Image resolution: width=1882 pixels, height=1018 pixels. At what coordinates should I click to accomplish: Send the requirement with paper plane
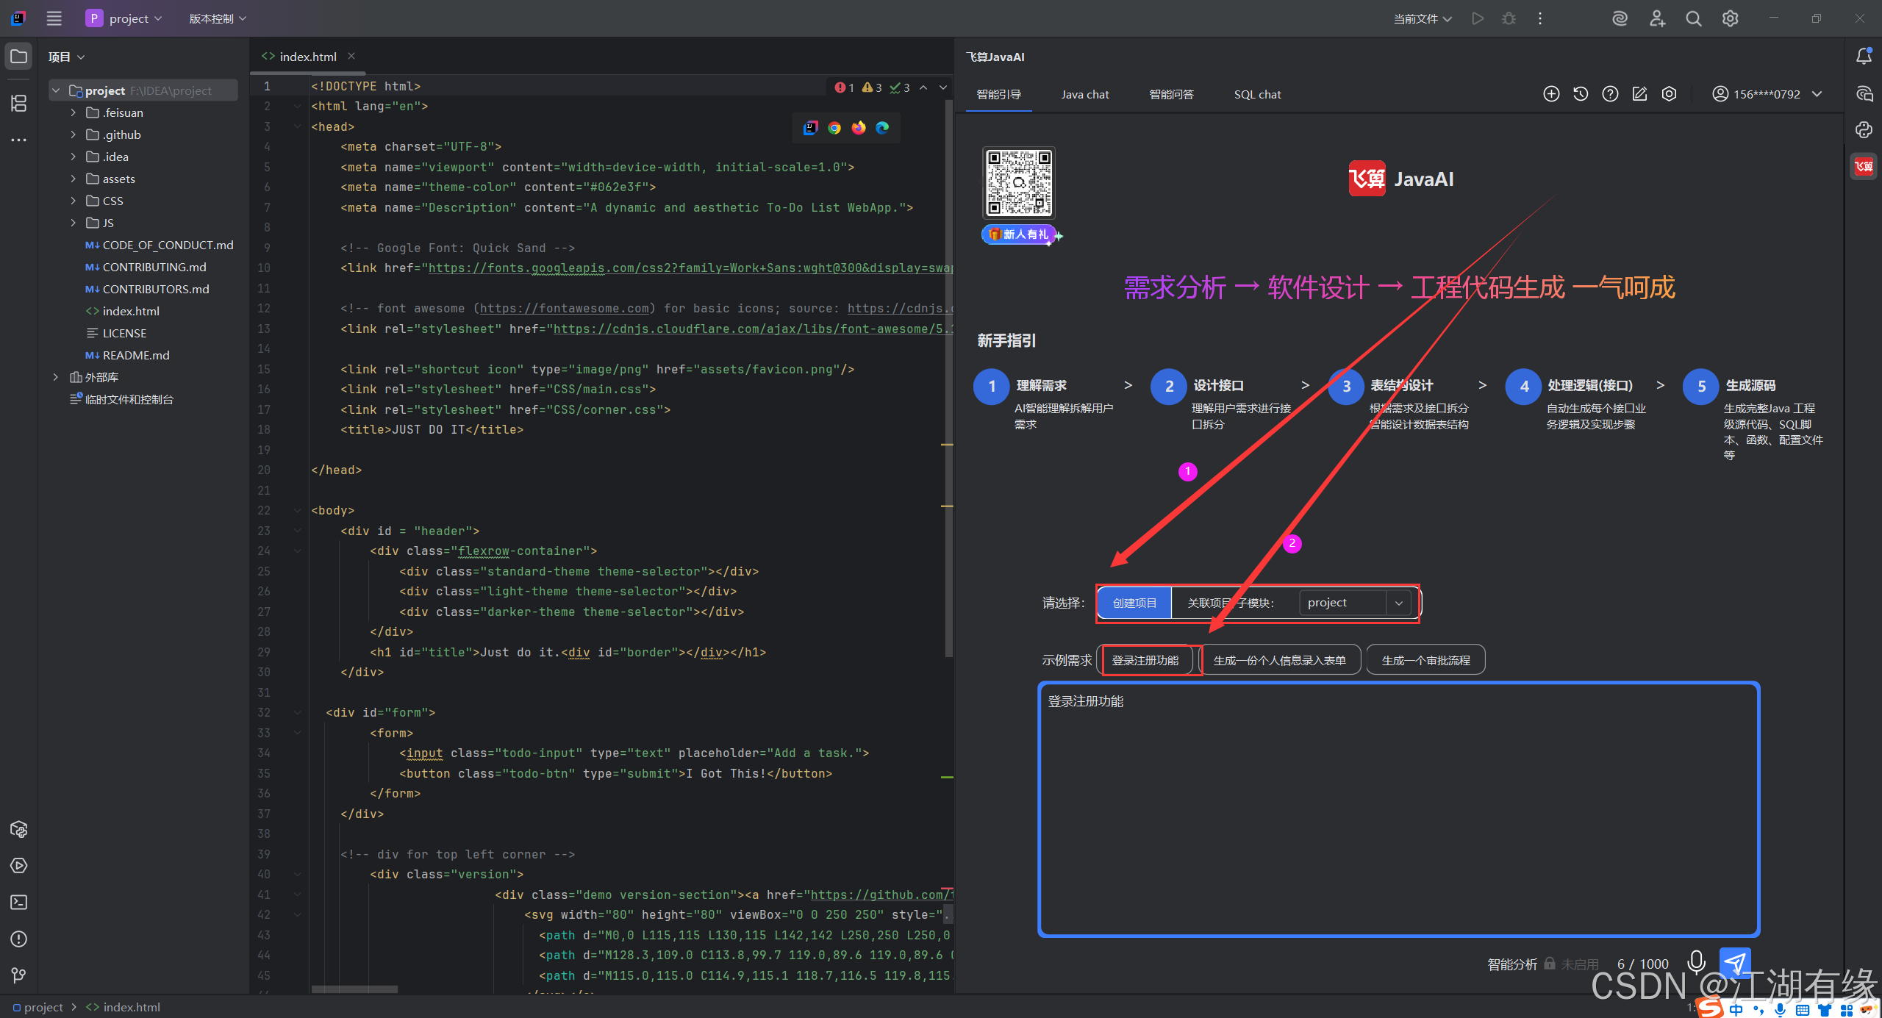coord(1735,962)
